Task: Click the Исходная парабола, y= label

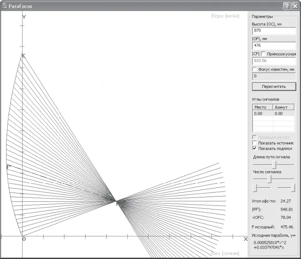Action: [x=273, y=235]
